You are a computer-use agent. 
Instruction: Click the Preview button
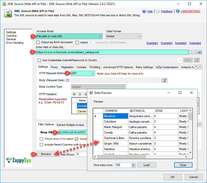point(46,154)
